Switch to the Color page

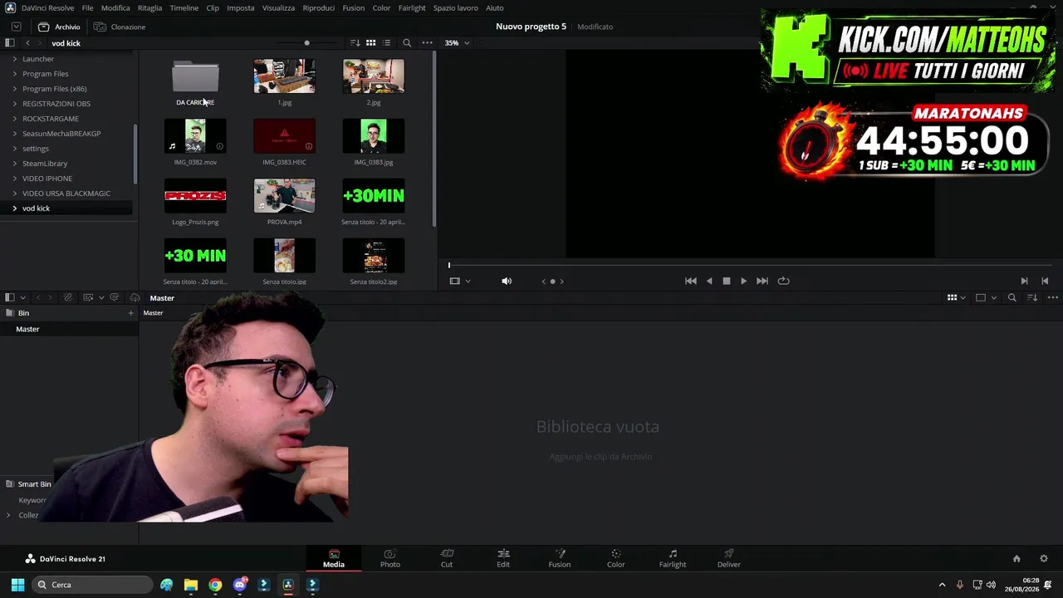(616, 558)
